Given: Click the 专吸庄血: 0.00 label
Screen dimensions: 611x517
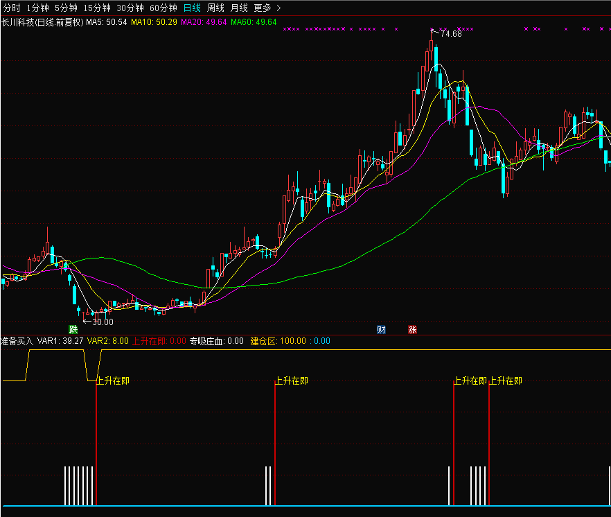Looking at the screenshot, I should coord(217,341).
